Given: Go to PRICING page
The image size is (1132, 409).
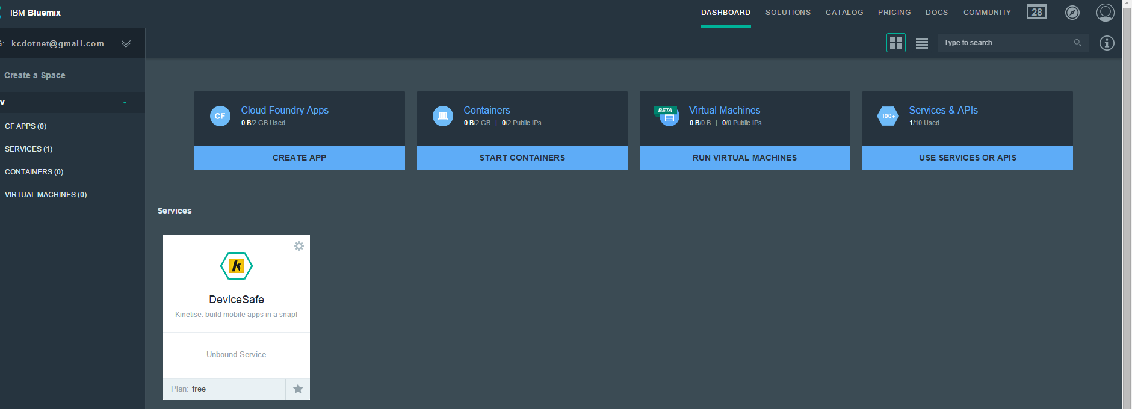Looking at the screenshot, I should pos(894,13).
